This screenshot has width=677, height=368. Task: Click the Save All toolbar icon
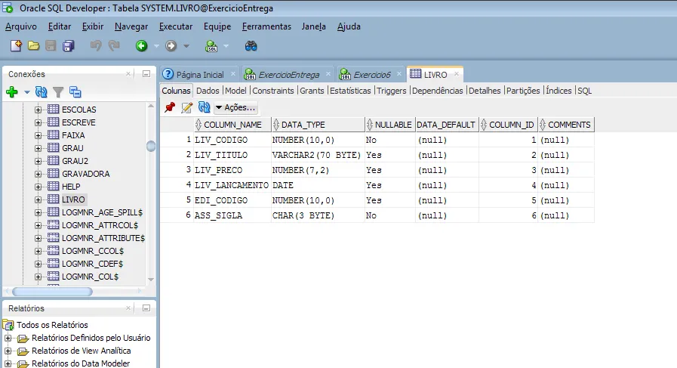click(x=68, y=46)
